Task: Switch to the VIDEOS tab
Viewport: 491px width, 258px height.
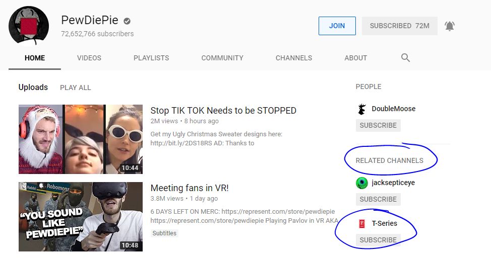Action: point(89,58)
